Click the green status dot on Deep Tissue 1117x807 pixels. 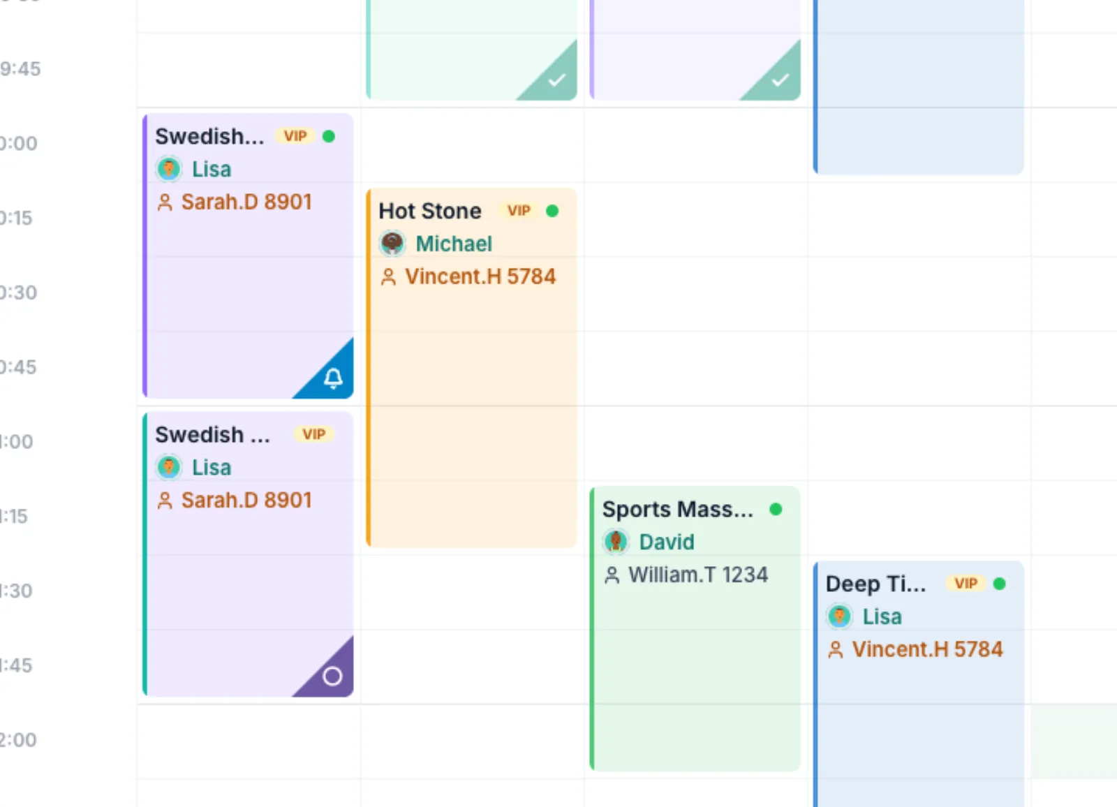(x=999, y=584)
